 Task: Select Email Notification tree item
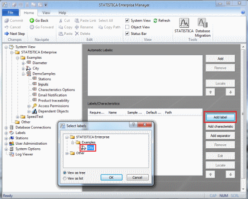click(52, 95)
